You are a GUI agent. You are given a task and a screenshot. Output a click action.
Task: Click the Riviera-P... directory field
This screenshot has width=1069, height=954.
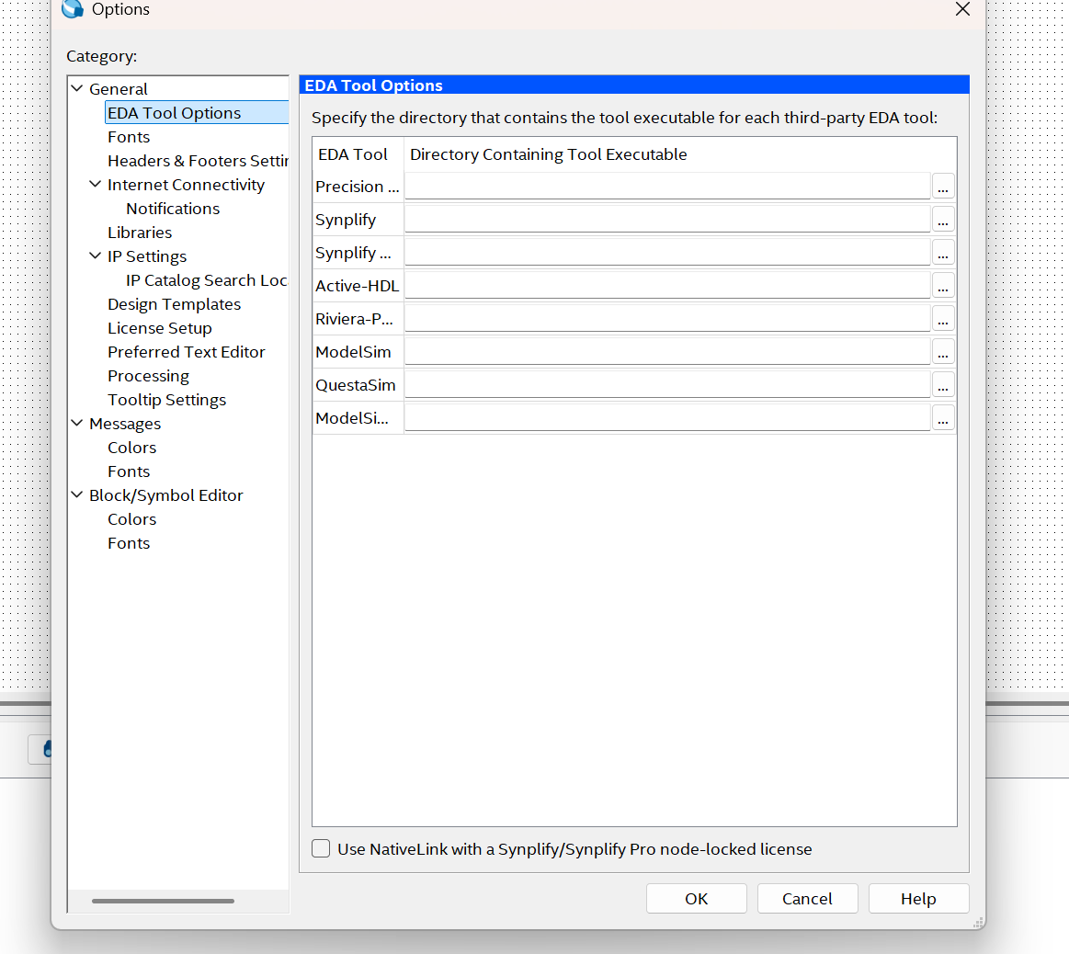point(667,318)
